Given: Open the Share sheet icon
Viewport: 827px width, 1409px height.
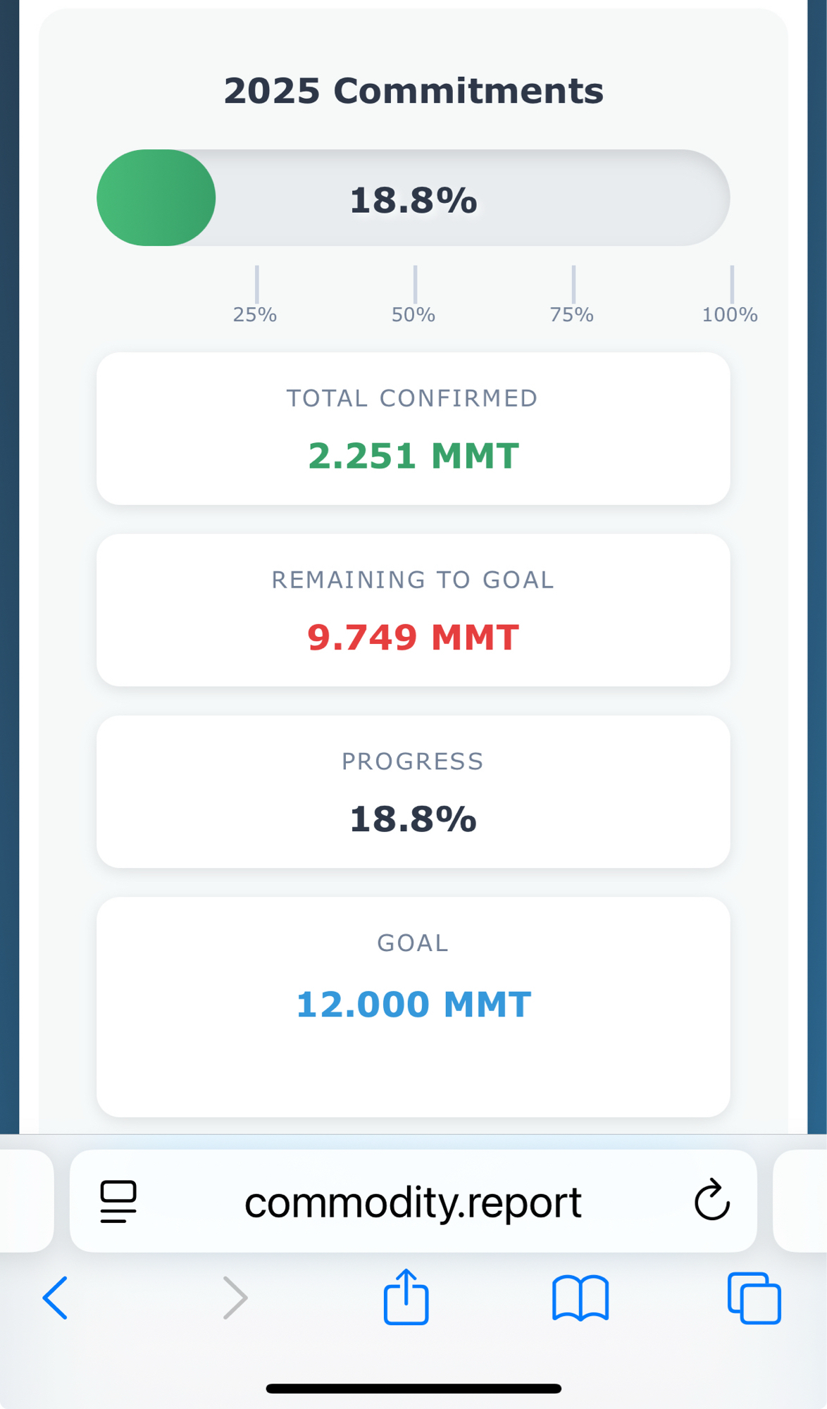Looking at the screenshot, I should (406, 1296).
